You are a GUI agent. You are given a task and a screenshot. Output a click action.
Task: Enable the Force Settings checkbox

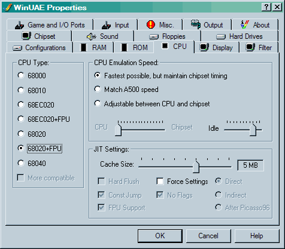[x=160, y=182]
